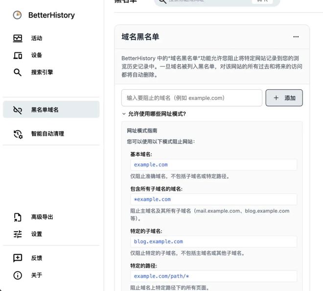Go to 高级导出 menu item
Screen dimensions: 323x291
click(42, 217)
